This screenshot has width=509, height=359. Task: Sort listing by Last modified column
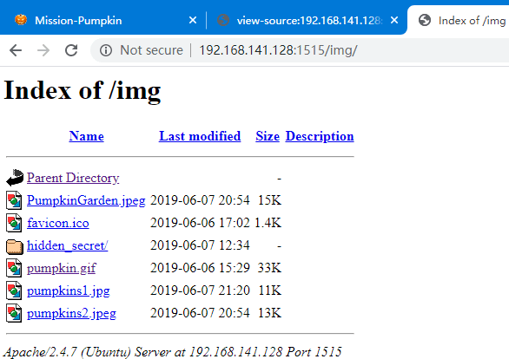coord(200,136)
